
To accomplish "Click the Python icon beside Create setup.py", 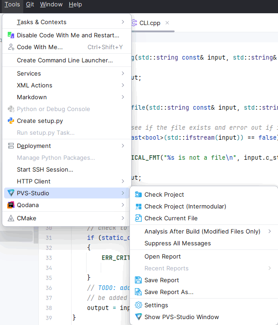I will pos(11,121).
